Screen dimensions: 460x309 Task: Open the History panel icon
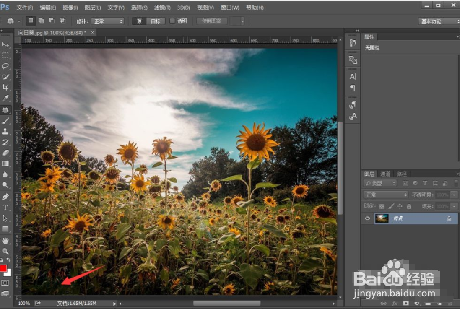pyautogui.click(x=353, y=43)
